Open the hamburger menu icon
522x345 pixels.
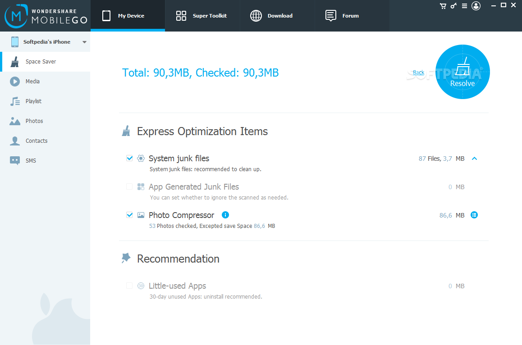pos(464,6)
